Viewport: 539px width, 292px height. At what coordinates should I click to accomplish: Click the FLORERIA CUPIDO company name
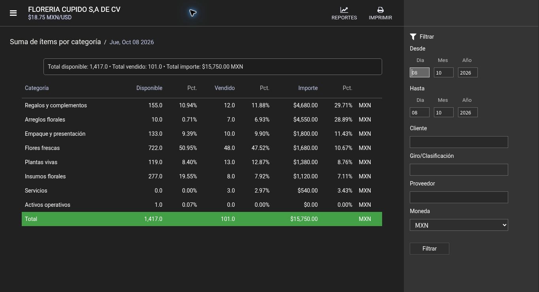click(74, 9)
